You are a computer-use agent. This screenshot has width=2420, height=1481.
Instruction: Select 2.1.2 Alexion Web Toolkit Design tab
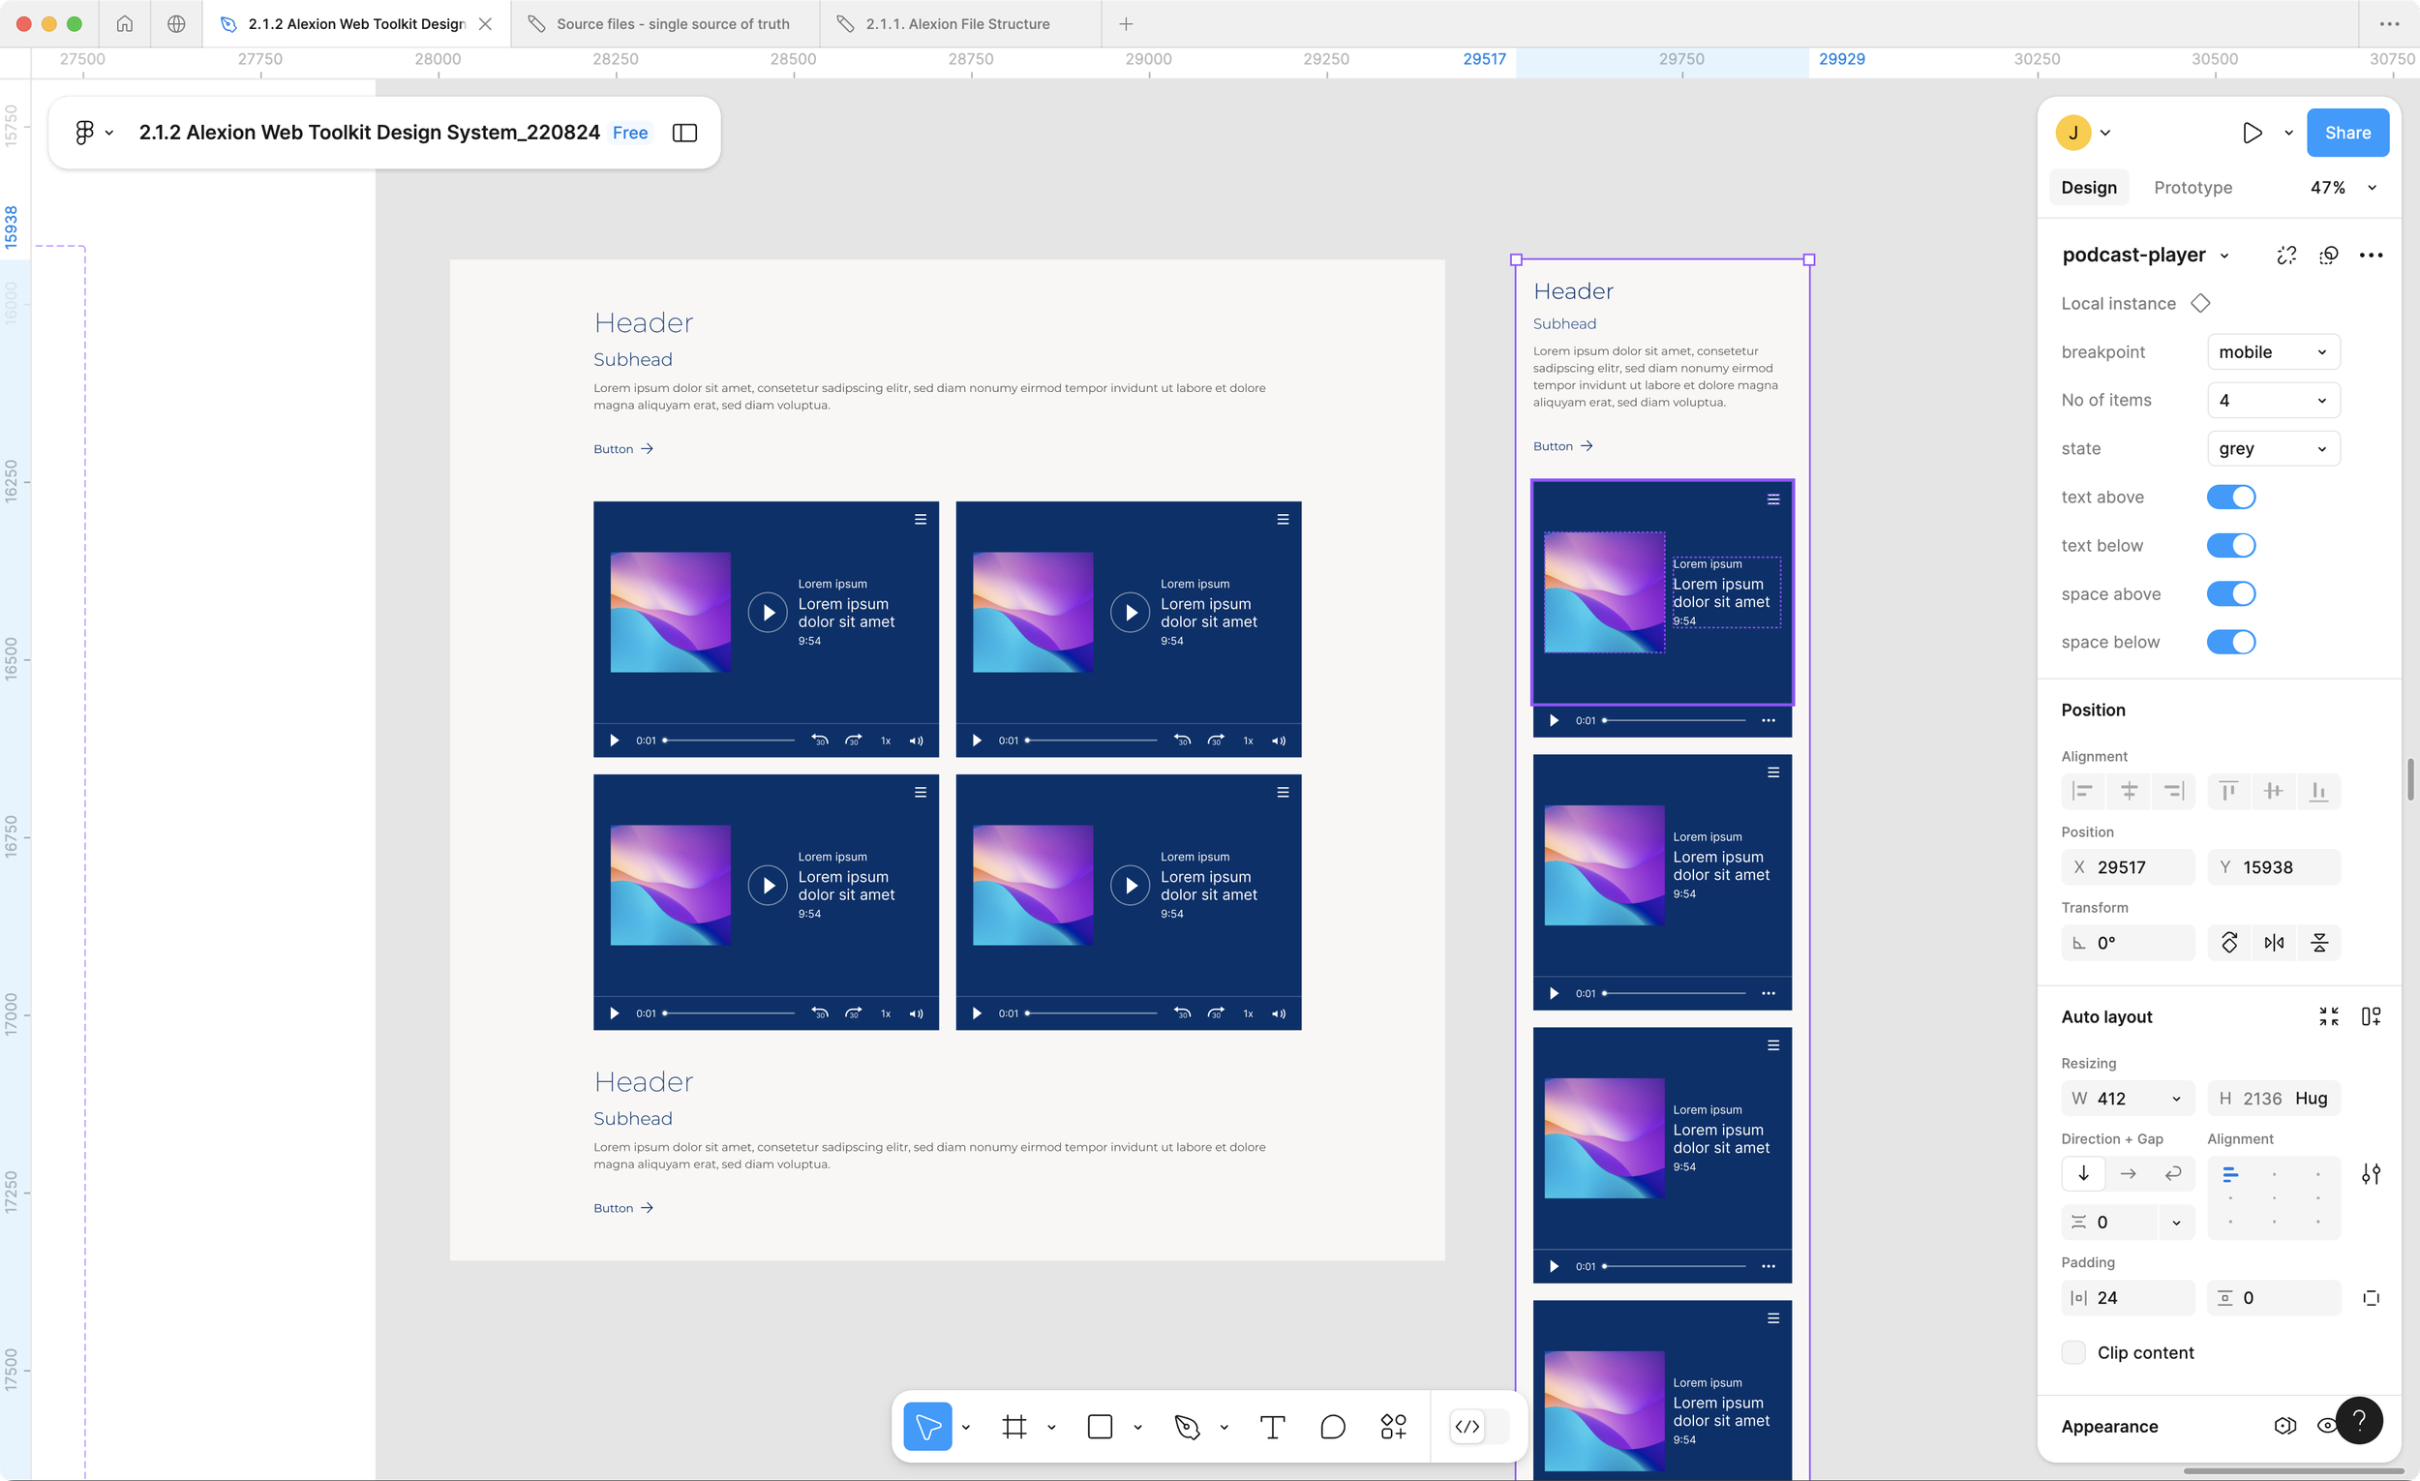tap(355, 23)
